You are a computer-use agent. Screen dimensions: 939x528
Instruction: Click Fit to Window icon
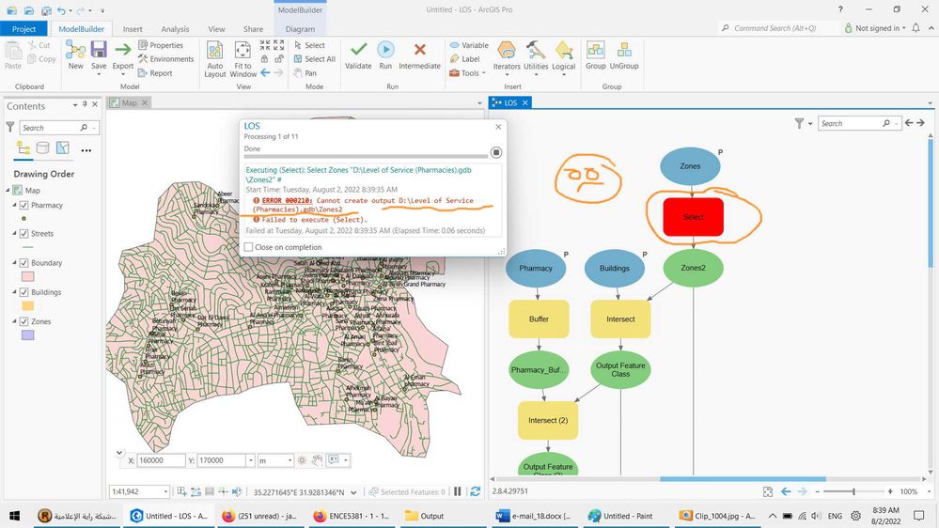pyautogui.click(x=243, y=51)
